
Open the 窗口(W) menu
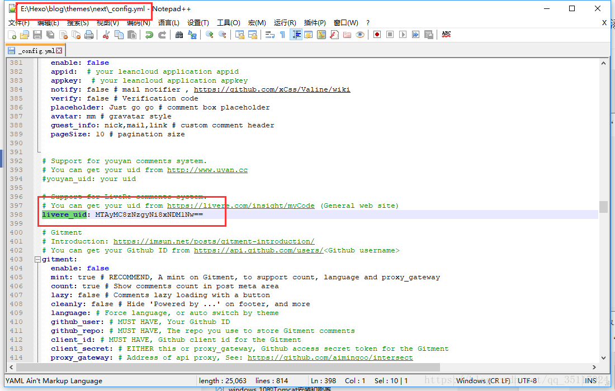pos(346,23)
